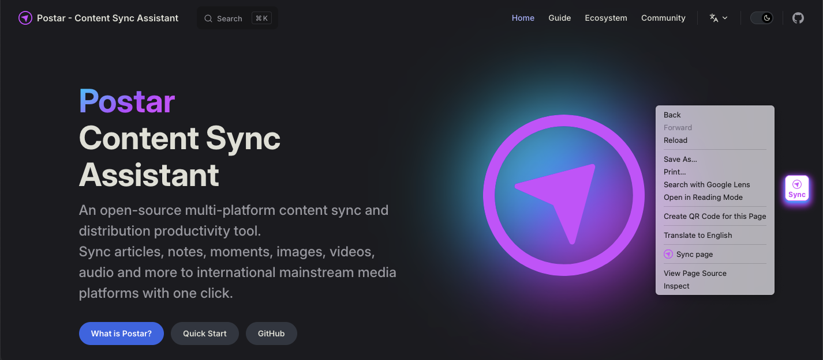Screen dimensions: 823x360
Task: Click the GitHub button below the description
Action: [271, 334]
